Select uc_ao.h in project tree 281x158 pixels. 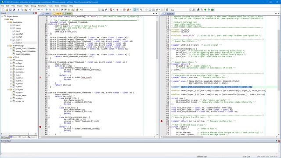coord(18,43)
